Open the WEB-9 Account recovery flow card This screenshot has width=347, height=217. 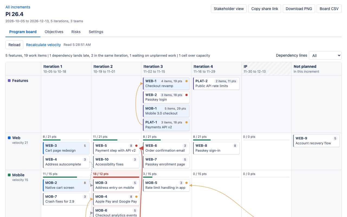click(x=316, y=141)
